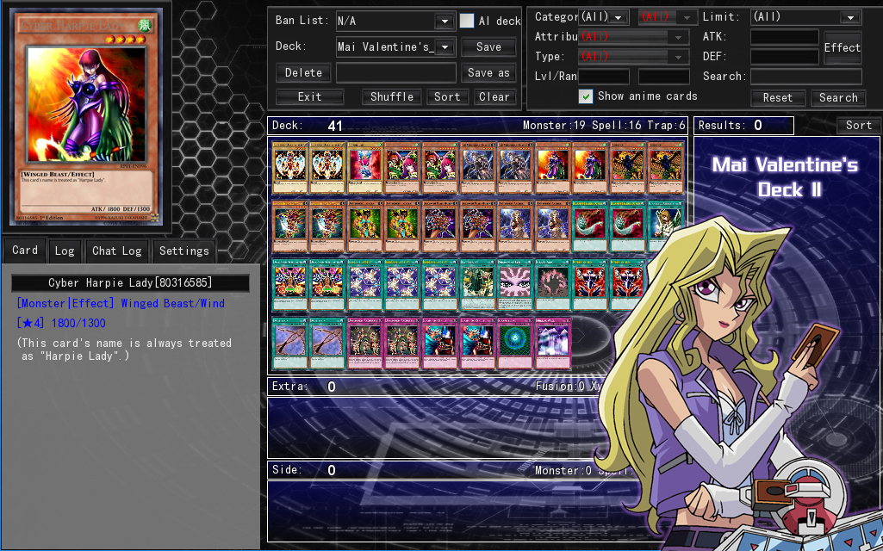Click the Sort button beside Shuffle

coord(447,96)
